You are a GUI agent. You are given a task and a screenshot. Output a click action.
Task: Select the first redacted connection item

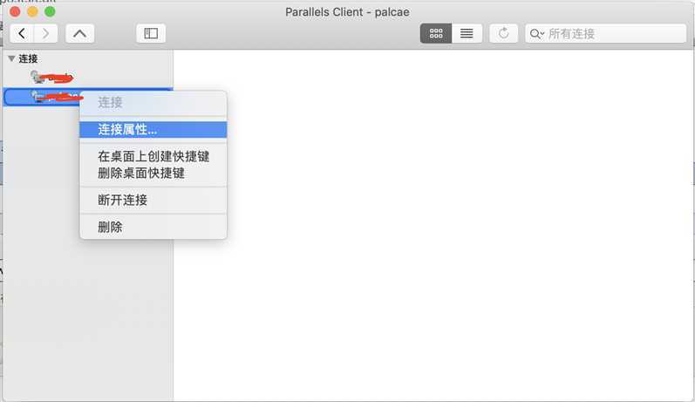tap(51, 77)
